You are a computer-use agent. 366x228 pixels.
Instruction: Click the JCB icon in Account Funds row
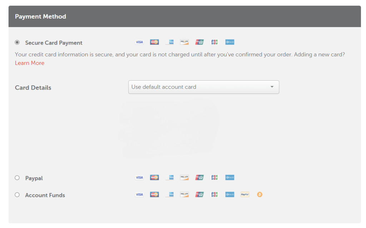[214, 194]
